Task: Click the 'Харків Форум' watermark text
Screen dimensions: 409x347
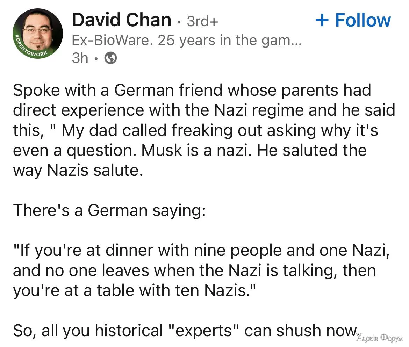Action: click(379, 338)
